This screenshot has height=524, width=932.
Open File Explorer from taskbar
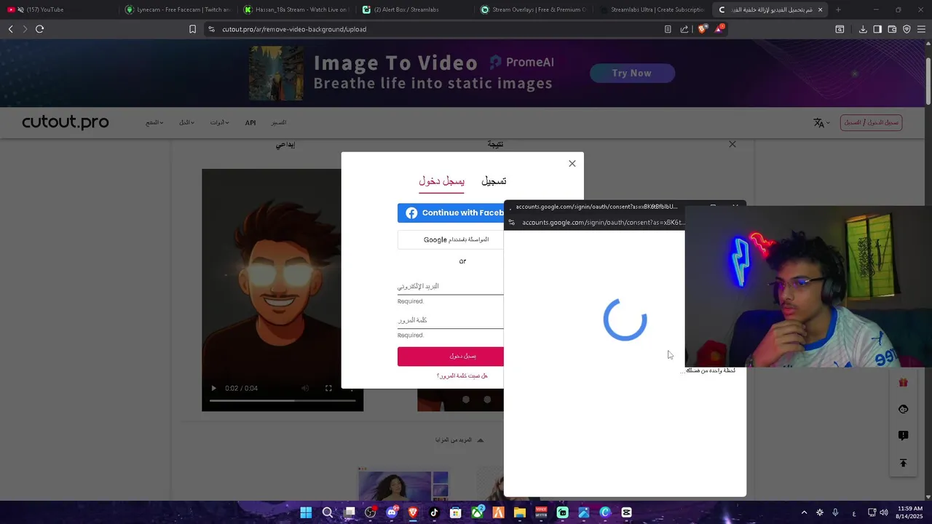pyautogui.click(x=520, y=512)
